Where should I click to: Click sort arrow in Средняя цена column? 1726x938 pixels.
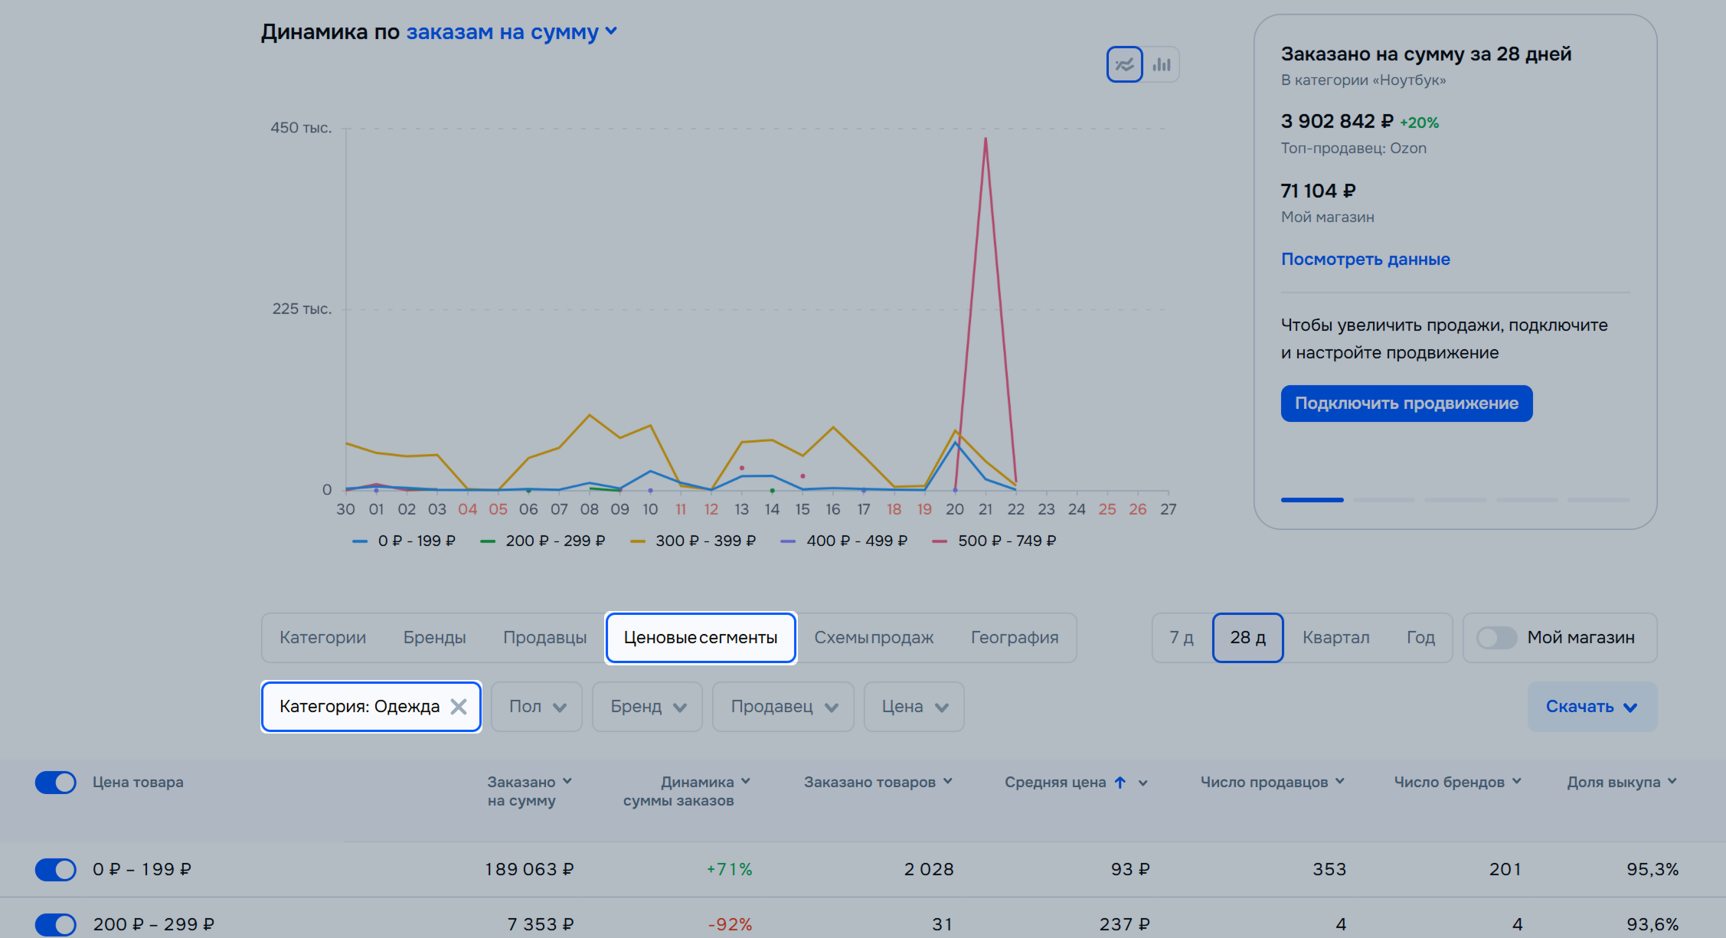tap(1120, 783)
